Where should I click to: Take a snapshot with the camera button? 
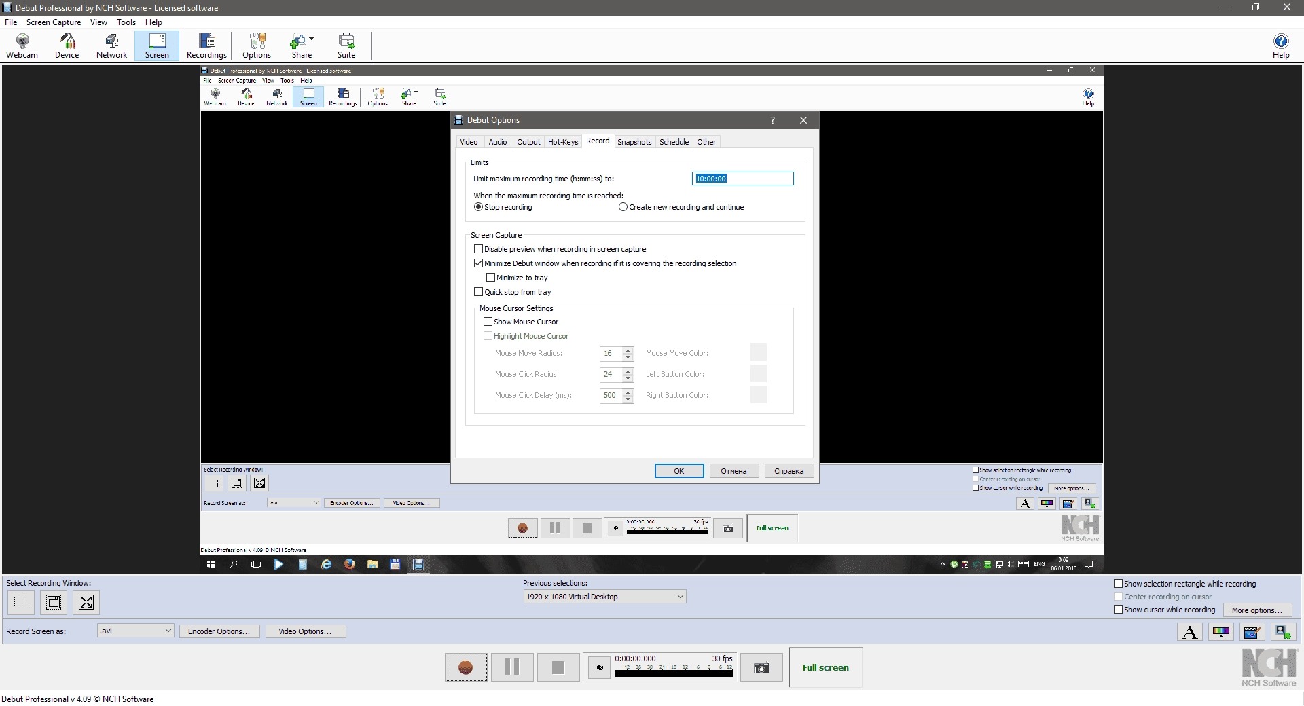pyautogui.click(x=761, y=668)
